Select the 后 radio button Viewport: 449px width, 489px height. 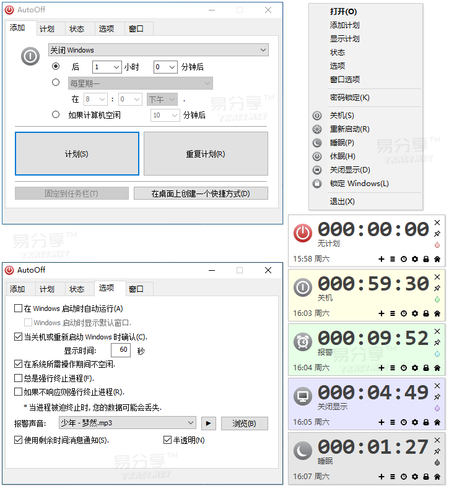[56, 66]
